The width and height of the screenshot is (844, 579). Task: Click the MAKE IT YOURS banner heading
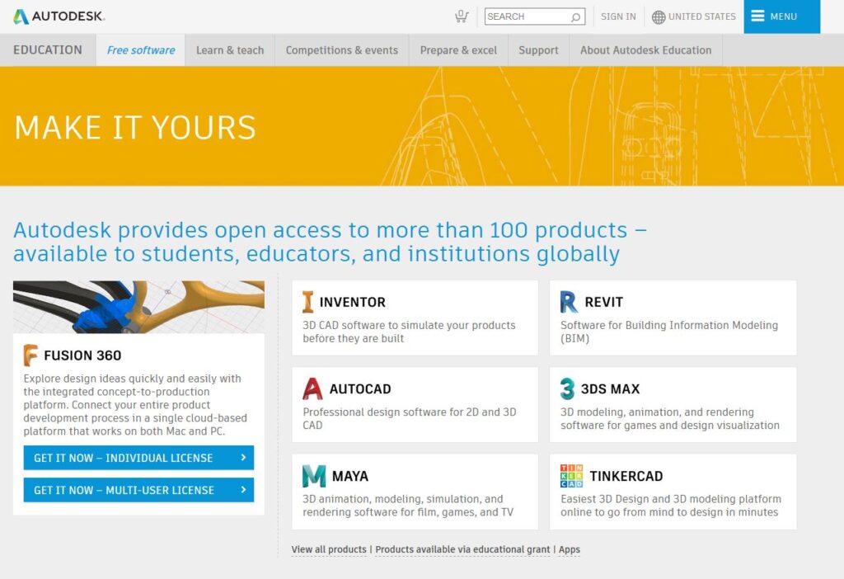135,128
